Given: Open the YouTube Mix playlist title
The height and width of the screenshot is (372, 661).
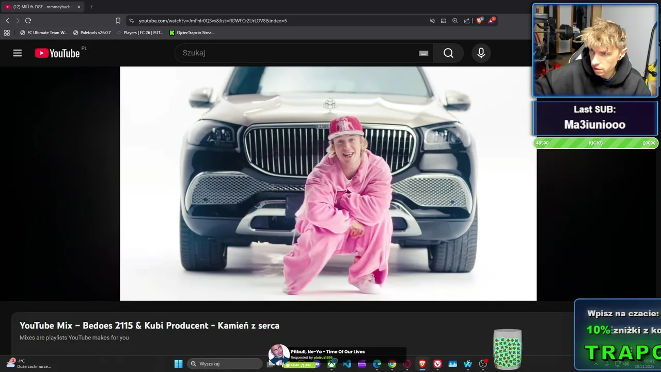Looking at the screenshot, I should pos(149,326).
